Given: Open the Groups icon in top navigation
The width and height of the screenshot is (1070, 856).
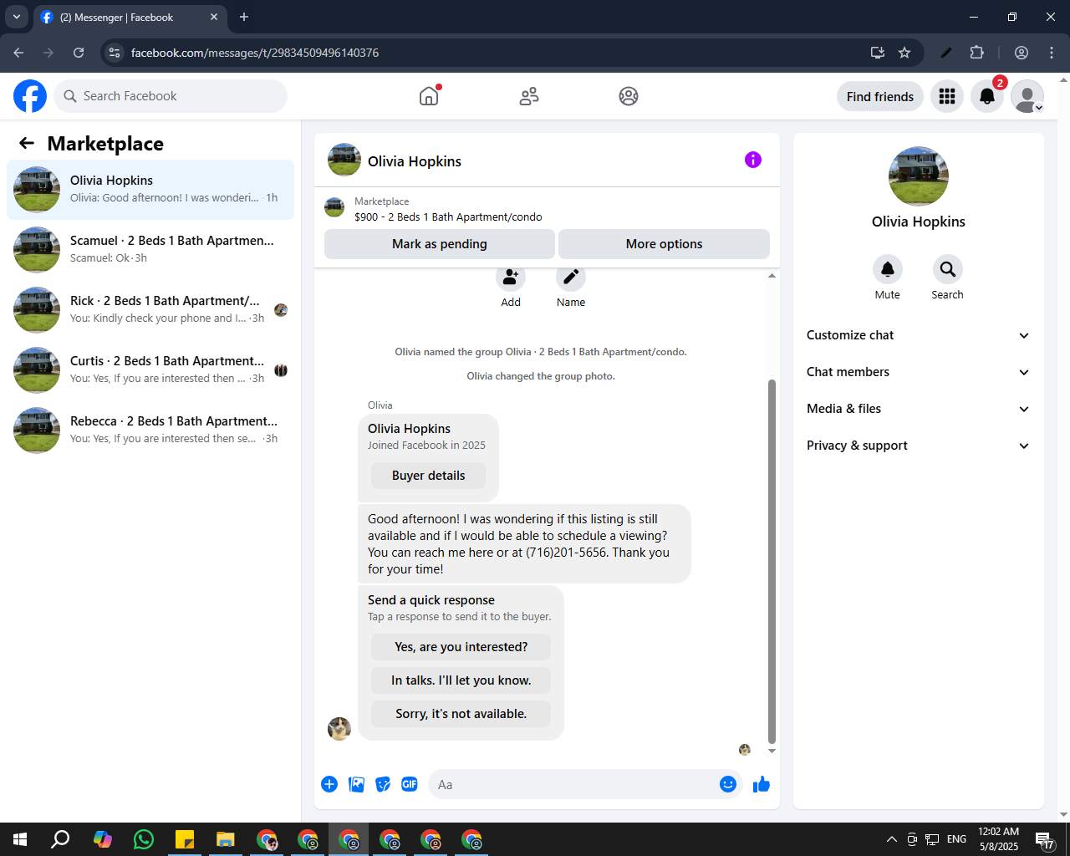Looking at the screenshot, I should point(629,96).
